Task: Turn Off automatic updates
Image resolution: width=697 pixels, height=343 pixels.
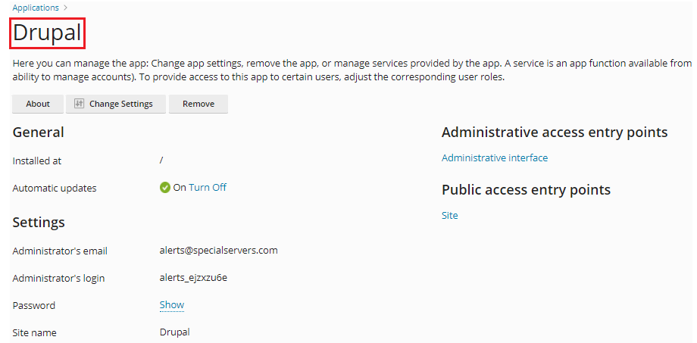Action: point(208,188)
